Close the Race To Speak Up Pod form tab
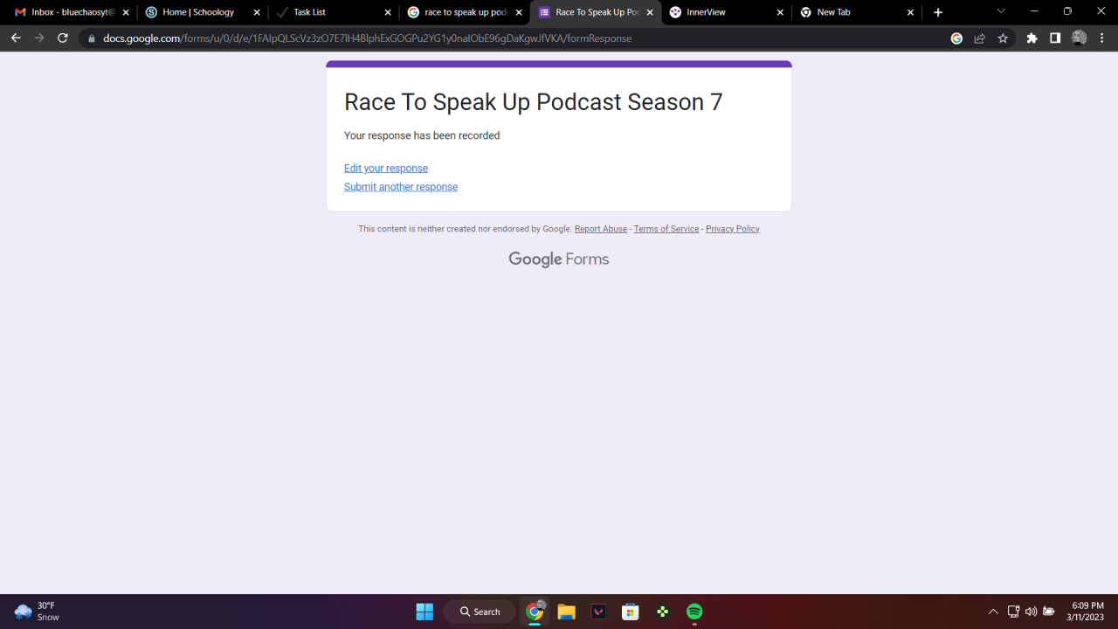Image resolution: width=1118 pixels, height=629 pixels. tap(650, 12)
